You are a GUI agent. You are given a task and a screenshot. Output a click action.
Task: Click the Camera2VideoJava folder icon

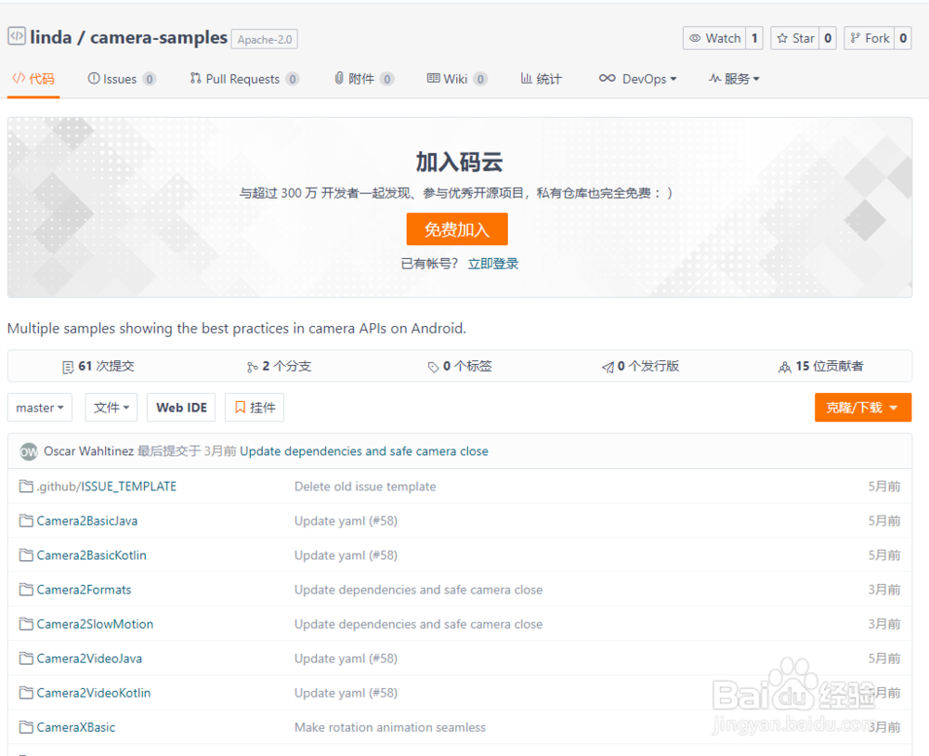pyautogui.click(x=26, y=658)
